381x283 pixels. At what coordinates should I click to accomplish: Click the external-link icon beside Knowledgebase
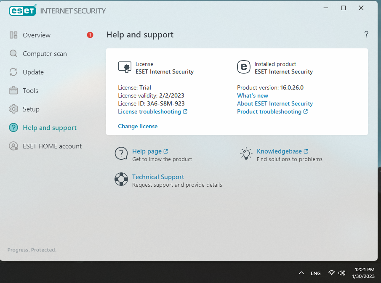[x=306, y=151]
